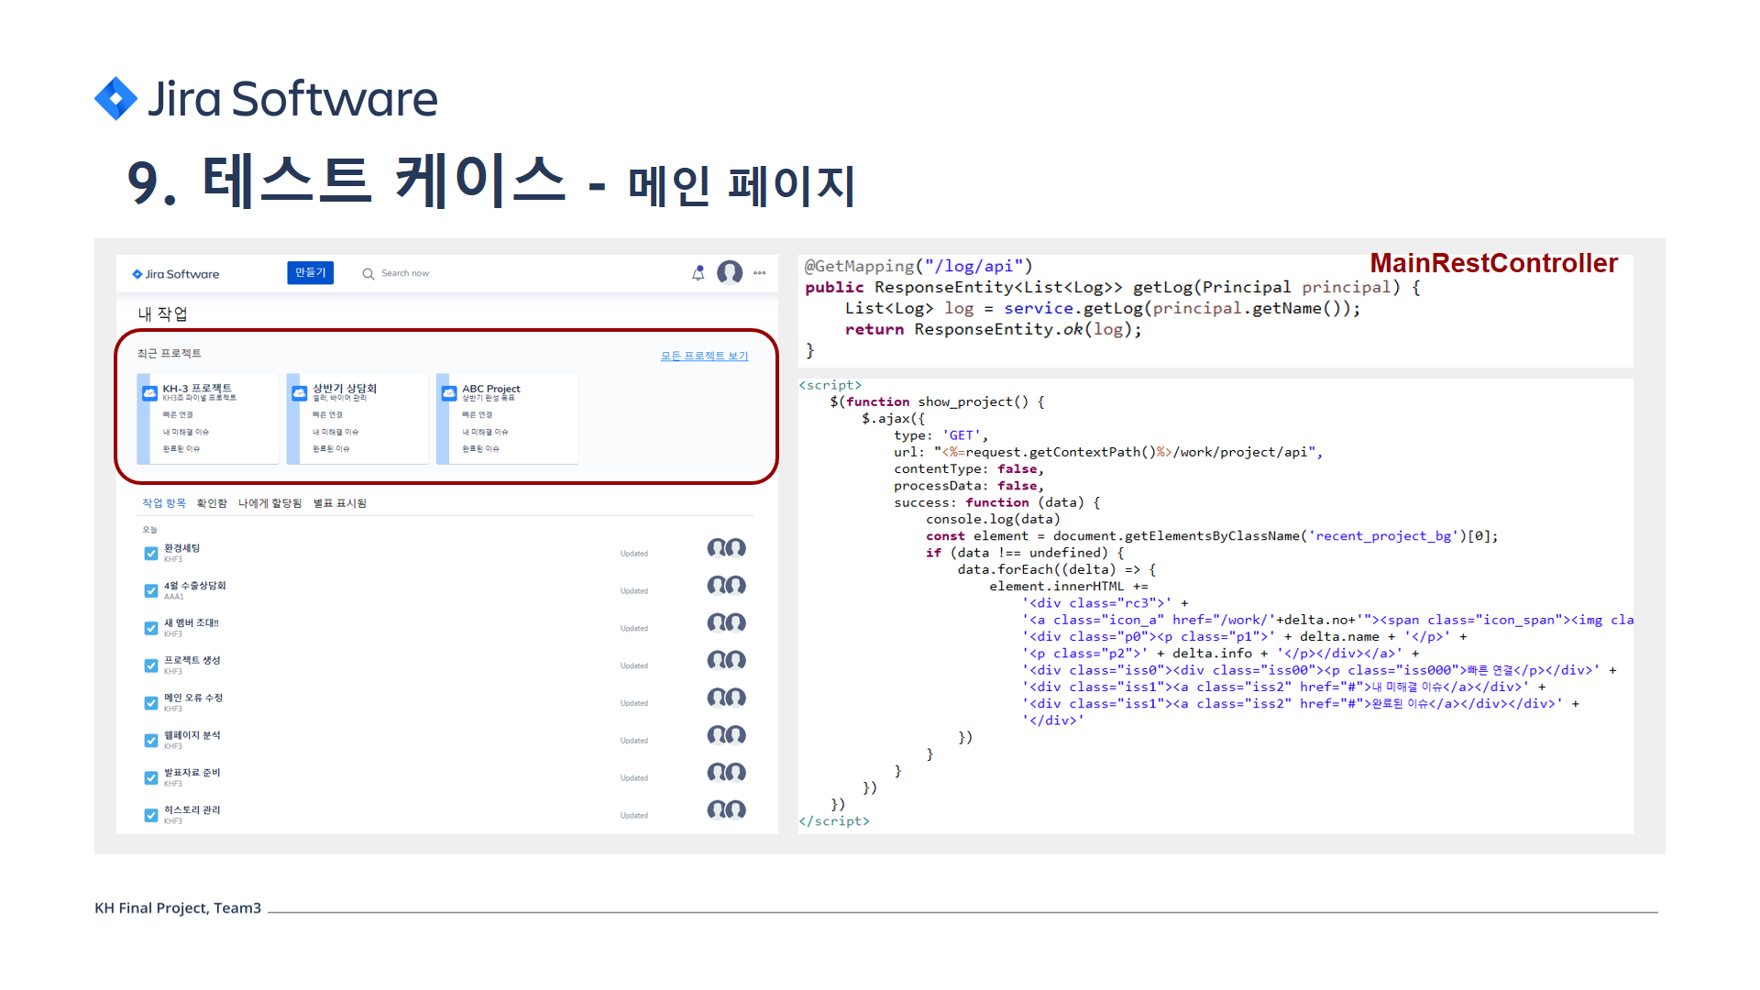Click the first avatar in 새 멤버 초대!! row
The image size is (1760, 990).
(x=717, y=623)
